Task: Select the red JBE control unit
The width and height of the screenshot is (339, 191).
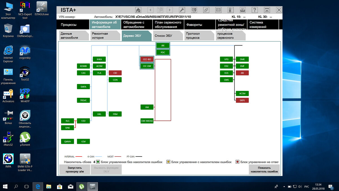Action: point(242,73)
